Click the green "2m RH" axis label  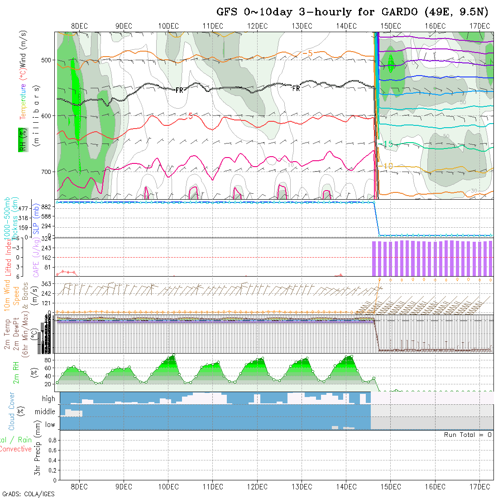pyautogui.click(x=16, y=372)
